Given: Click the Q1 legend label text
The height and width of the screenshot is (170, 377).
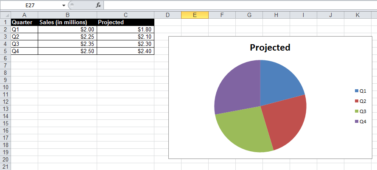Looking at the screenshot, I should coord(363,91).
